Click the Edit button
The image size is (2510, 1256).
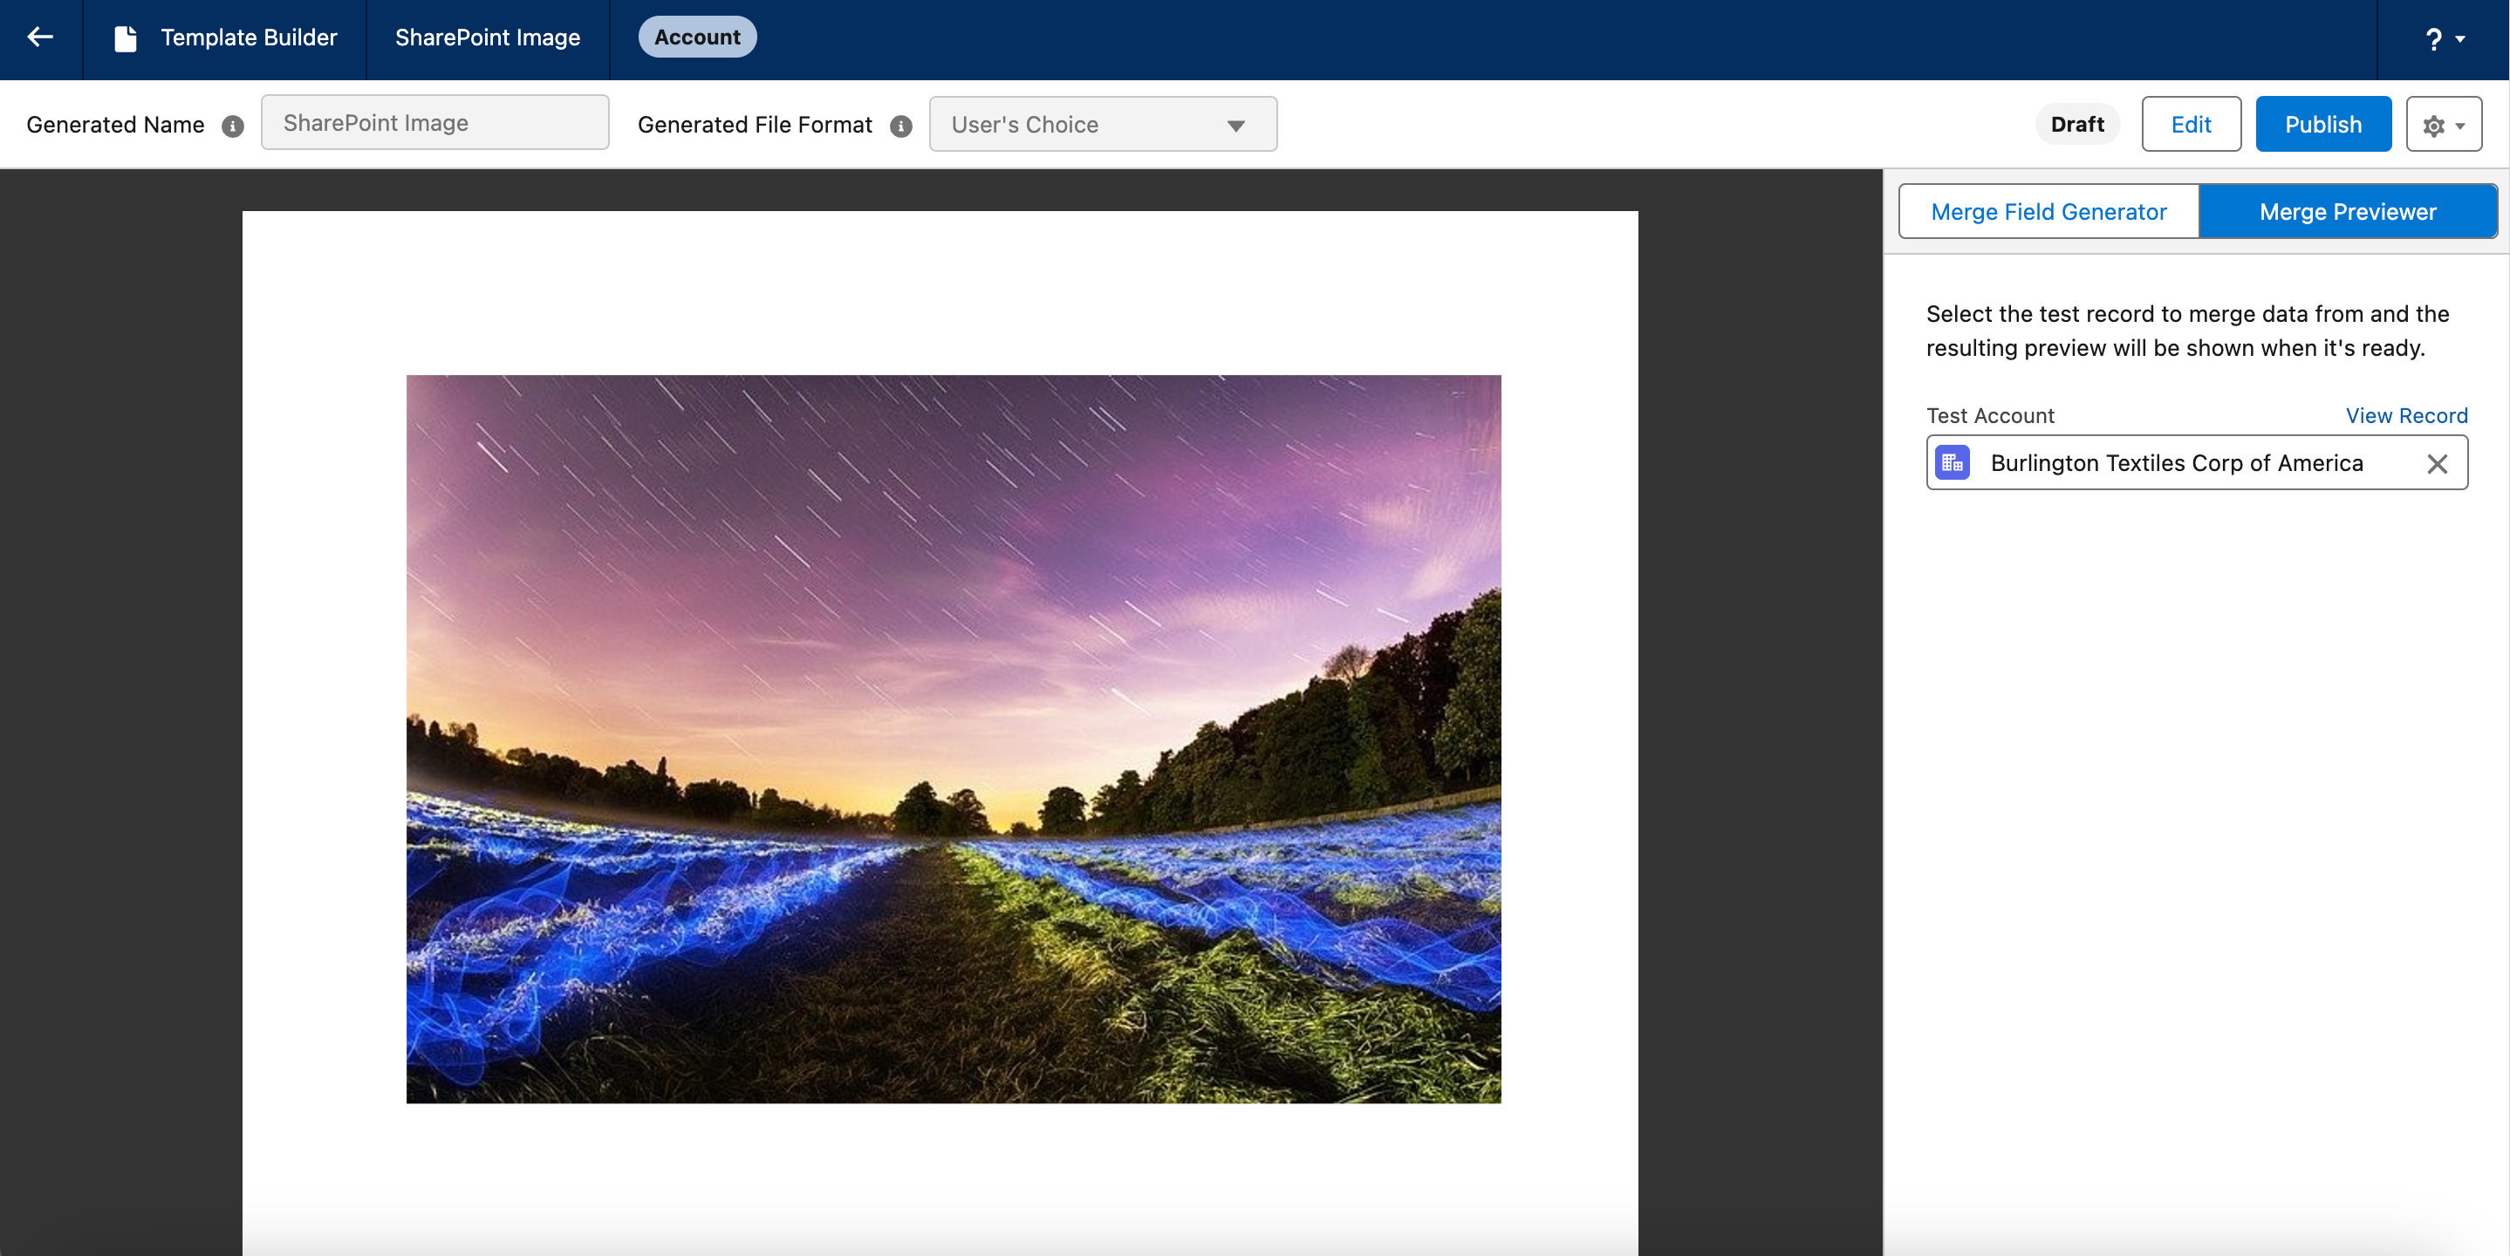2191,125
